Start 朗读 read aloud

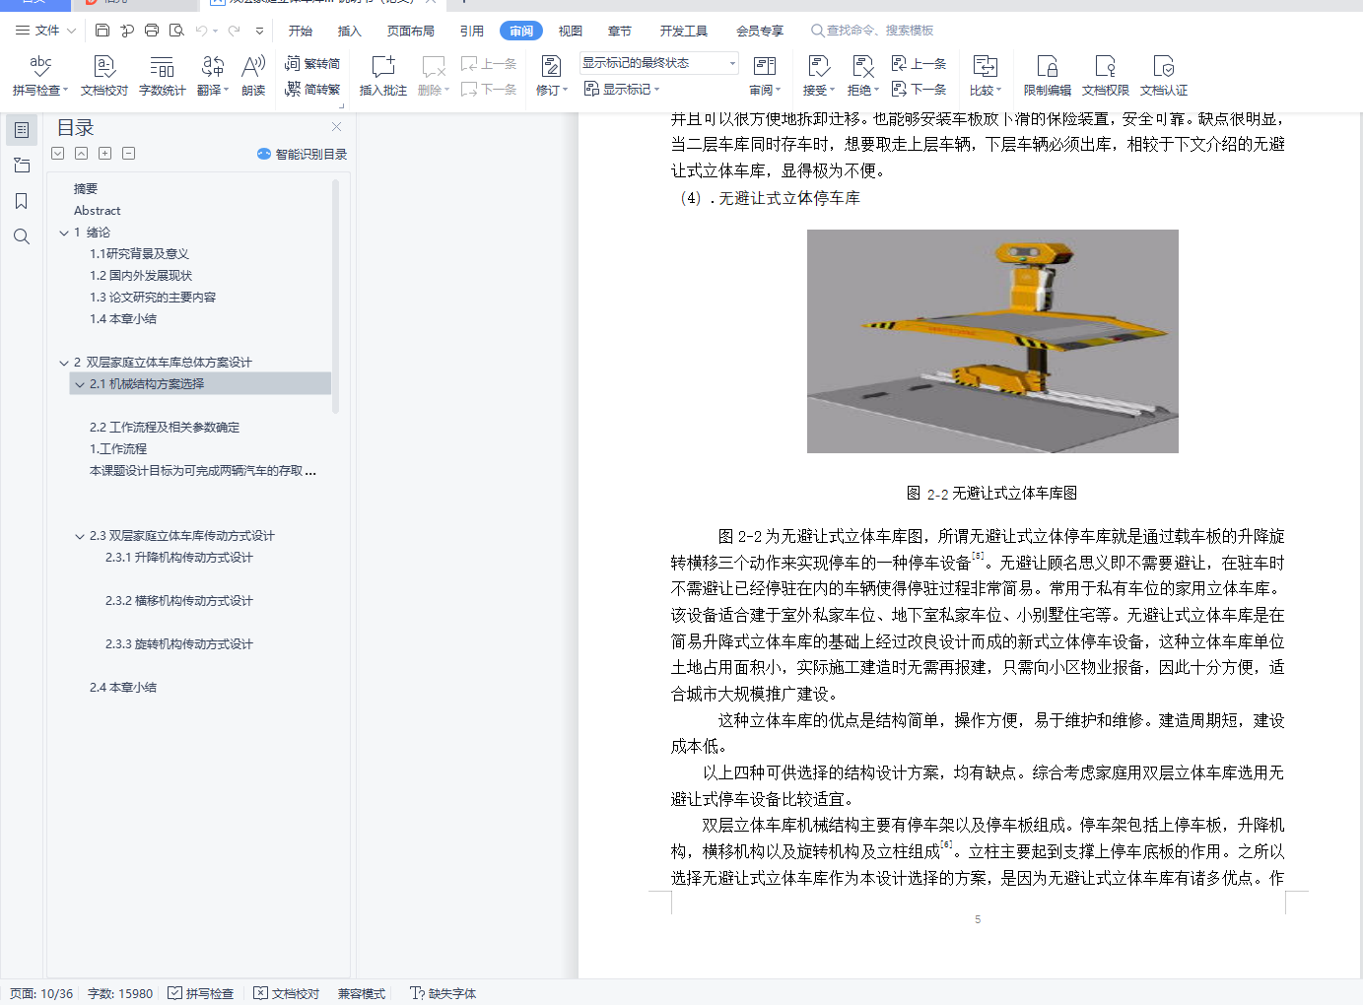253,76
